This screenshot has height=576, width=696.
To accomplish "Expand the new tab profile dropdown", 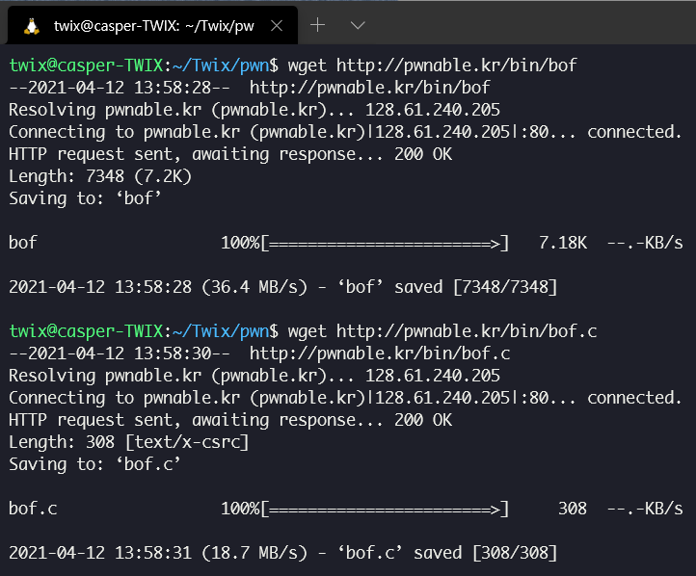I will click(358, 25).
